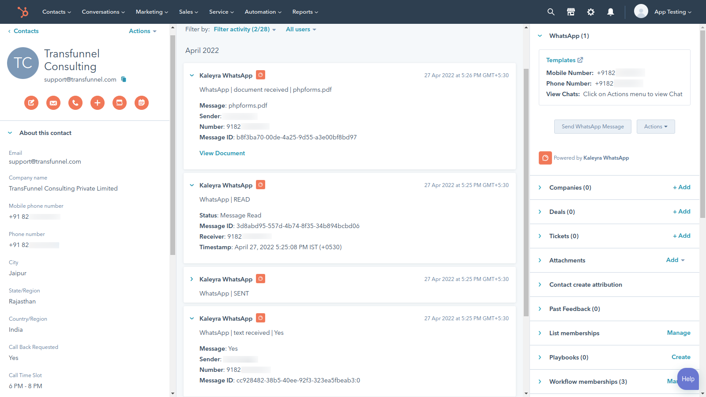
Task: Expand the Companies (0) section
Action: [540, 187]
